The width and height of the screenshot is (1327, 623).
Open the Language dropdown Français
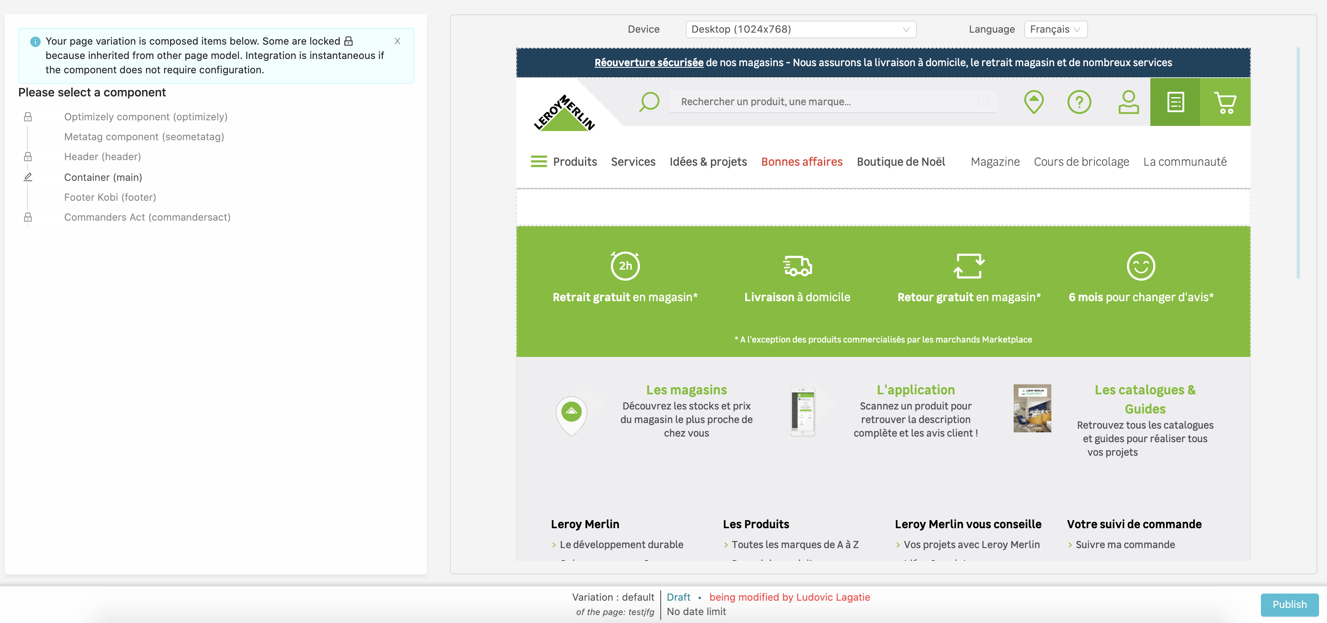[x=1055, y=29]
